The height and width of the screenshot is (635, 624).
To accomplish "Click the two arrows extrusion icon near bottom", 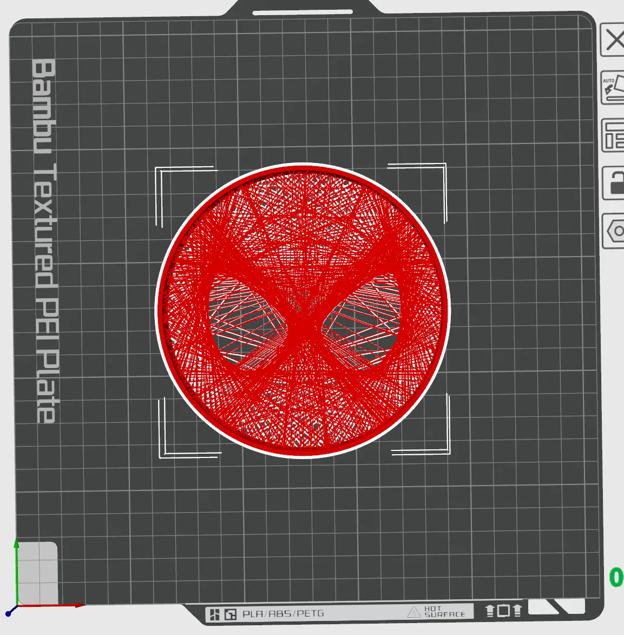I will point(503,612).
